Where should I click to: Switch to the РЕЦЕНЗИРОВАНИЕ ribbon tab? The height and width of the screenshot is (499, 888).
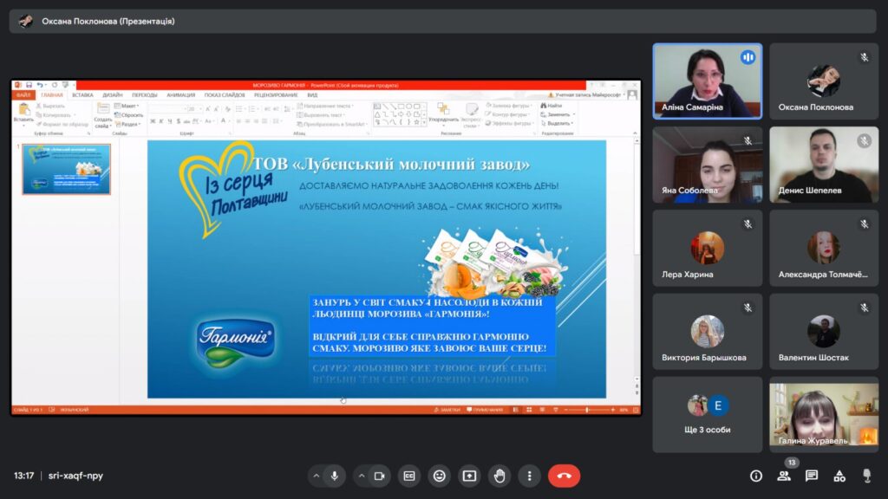[276, 95]
